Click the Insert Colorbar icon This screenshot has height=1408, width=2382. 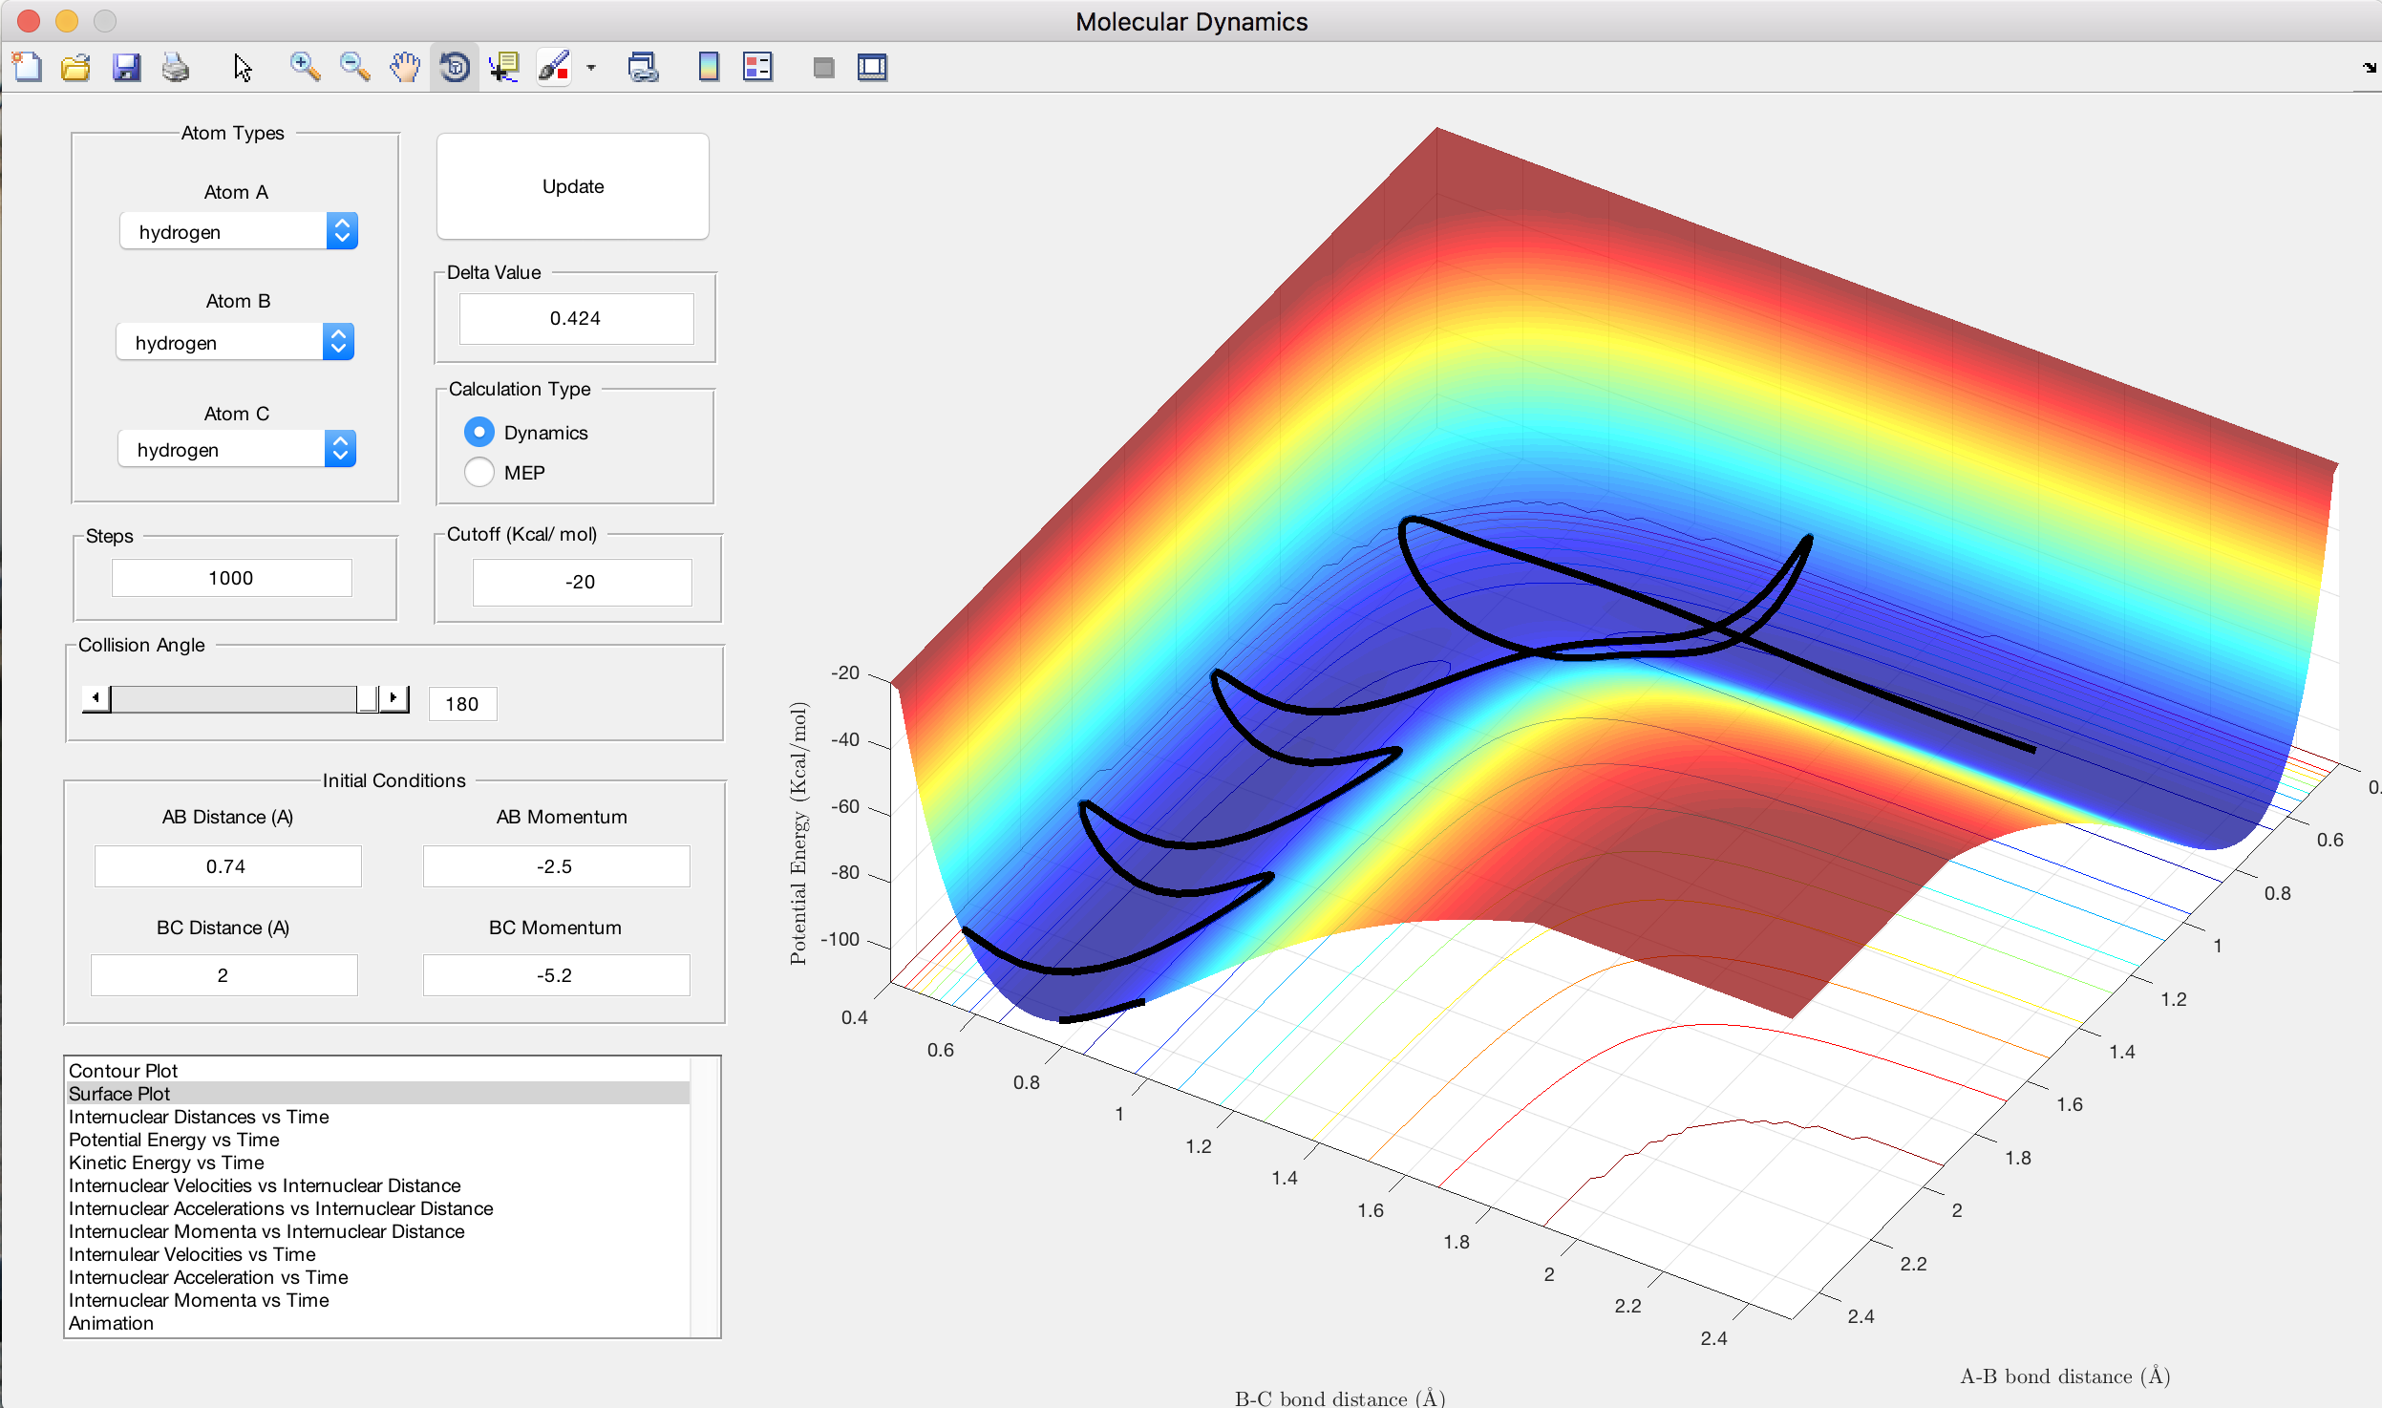[x=709, y=68]
